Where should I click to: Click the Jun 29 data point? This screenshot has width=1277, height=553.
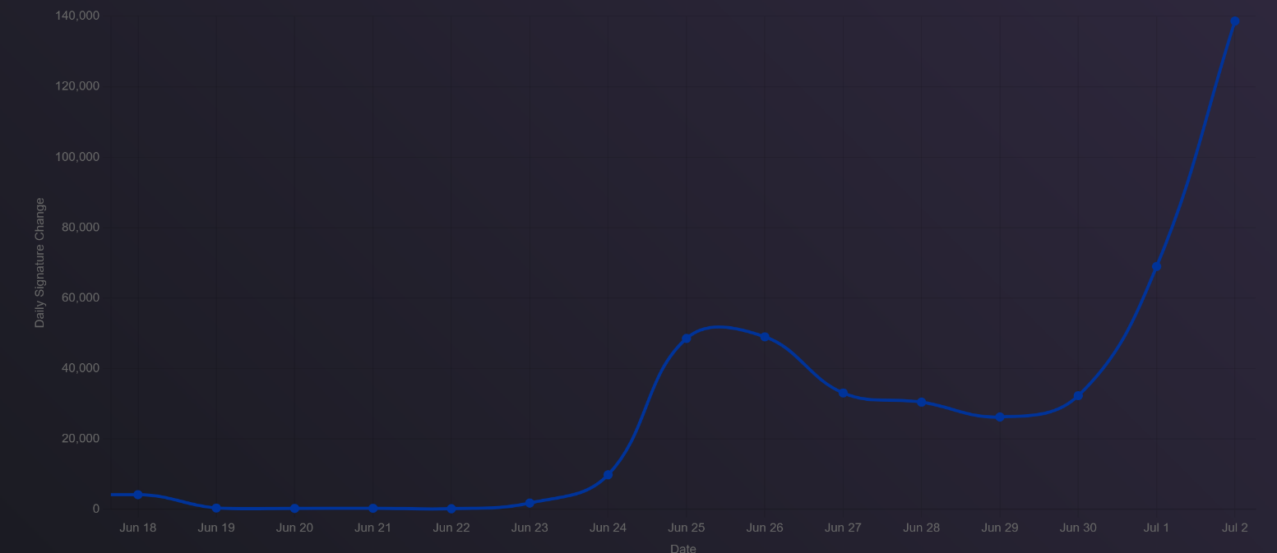(1000, 417)
